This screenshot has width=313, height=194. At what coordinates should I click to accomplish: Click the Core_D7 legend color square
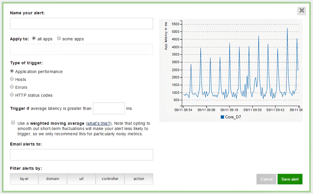pyautogui.click(x=222, y=117)
